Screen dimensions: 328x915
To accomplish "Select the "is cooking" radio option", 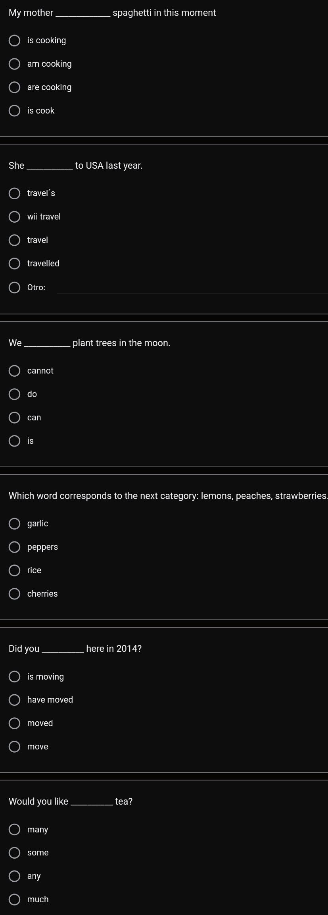I will pyautogui.click(x=15, y=40).
